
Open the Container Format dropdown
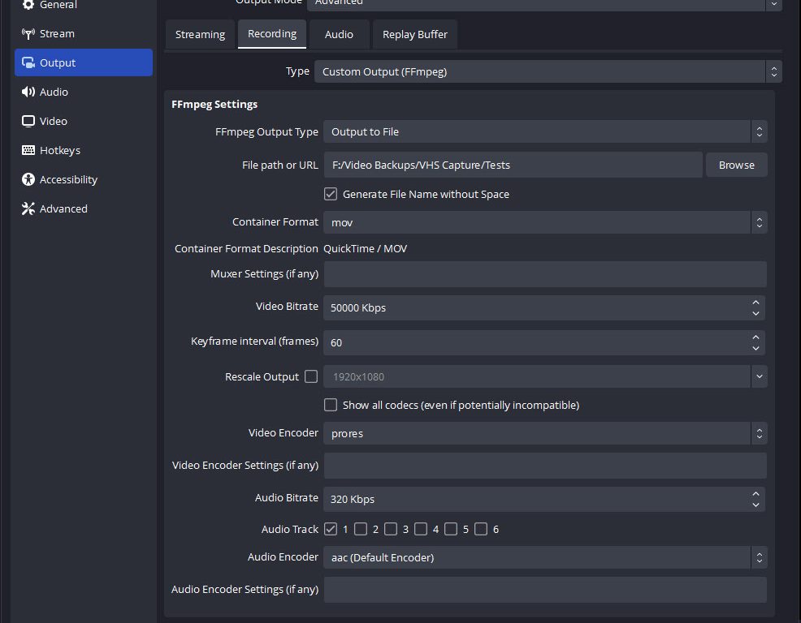tap(544, 222)
